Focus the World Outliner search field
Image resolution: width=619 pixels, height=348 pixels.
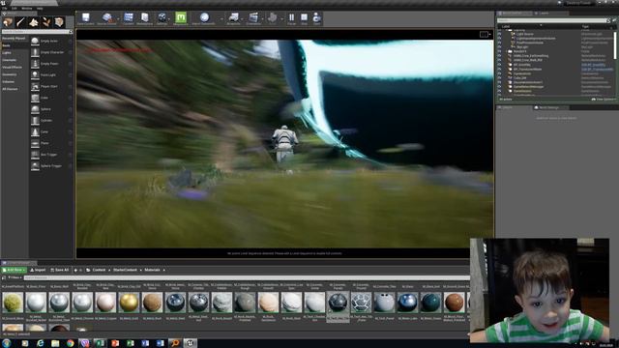[x=551, y=20]
